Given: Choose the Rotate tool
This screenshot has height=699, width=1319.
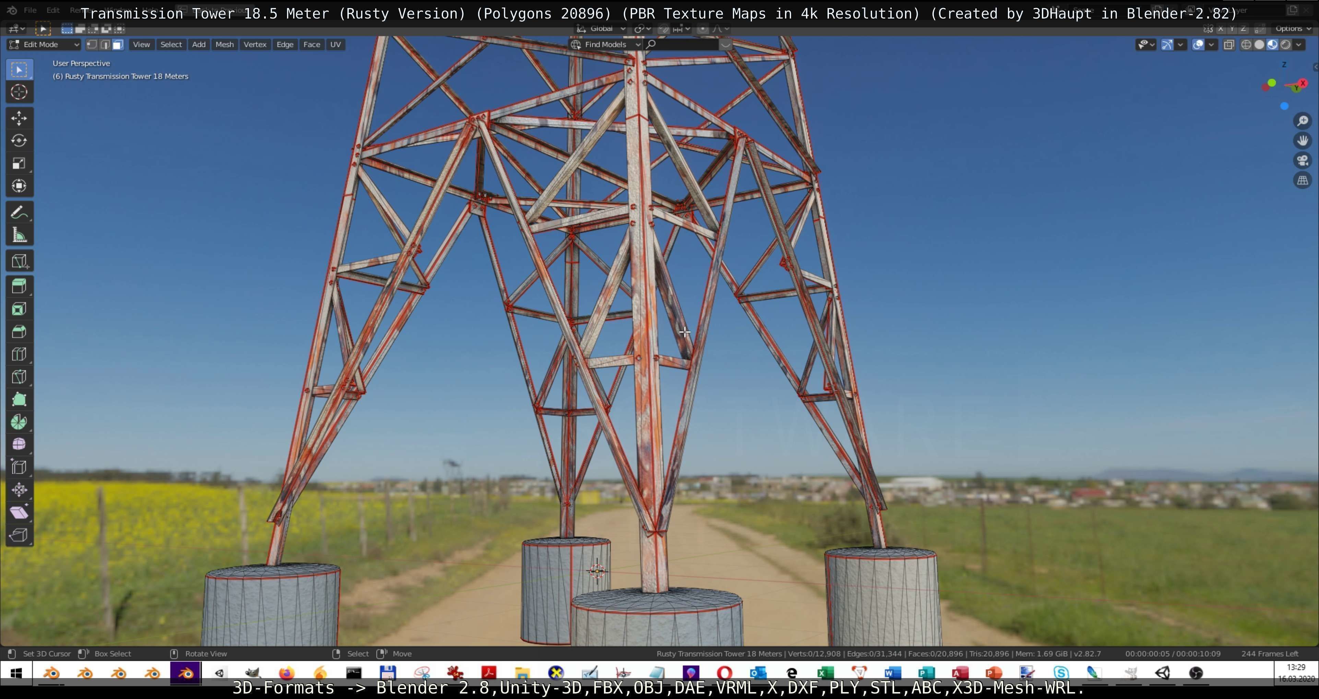Looking at the screenshot, I should [20, 141].
